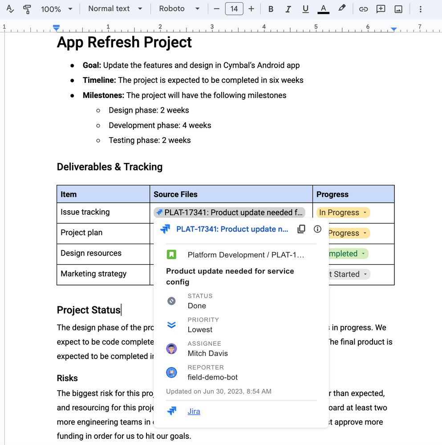Viewport: 442px width, 445px height.
Task: Toggle bold formatting
Action: click(271, 9)
